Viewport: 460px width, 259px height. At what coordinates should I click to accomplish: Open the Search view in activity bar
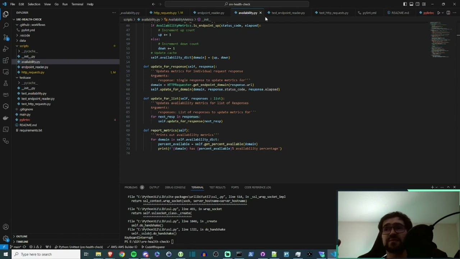coord(6,26)
